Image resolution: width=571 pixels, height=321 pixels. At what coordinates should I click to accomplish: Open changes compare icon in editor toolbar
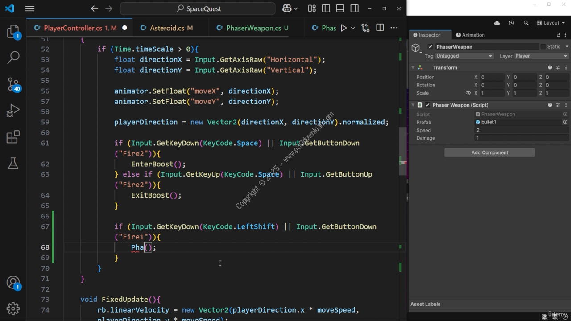[x=365, y=28]
